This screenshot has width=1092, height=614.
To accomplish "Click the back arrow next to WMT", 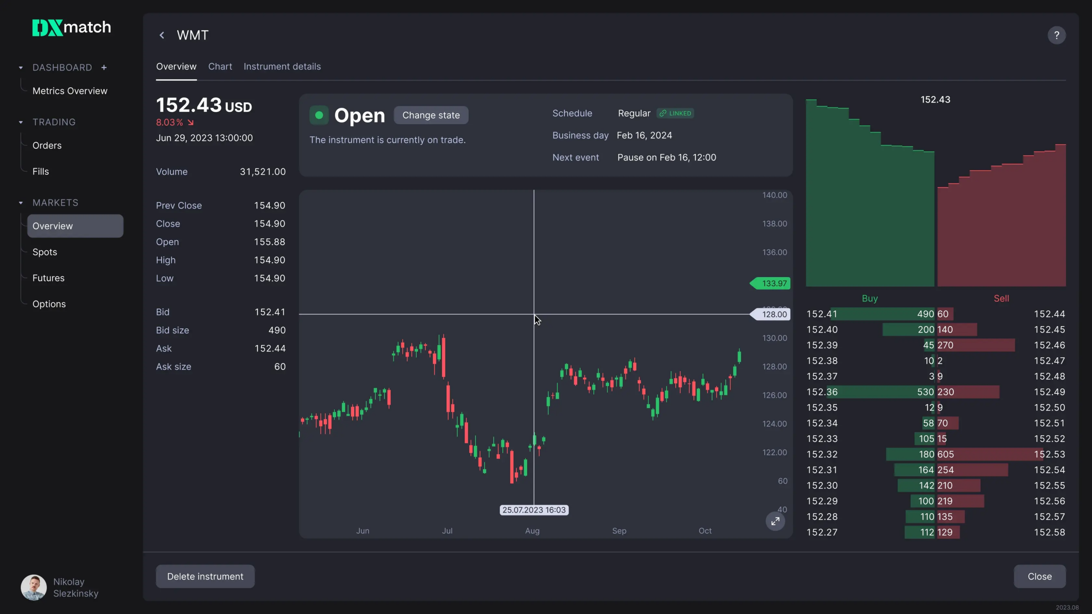I will [162, 35].
